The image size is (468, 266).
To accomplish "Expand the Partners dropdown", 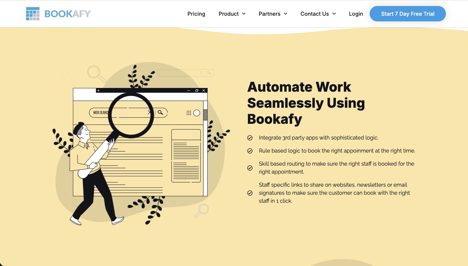I will (273, 14).
